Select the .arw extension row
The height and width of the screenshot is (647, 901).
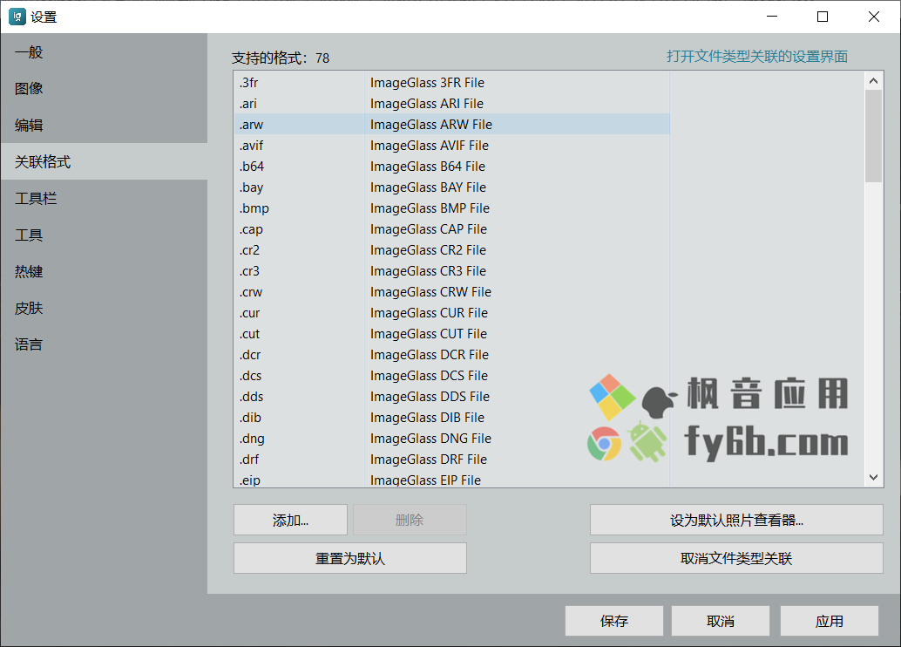pos(451,124)
